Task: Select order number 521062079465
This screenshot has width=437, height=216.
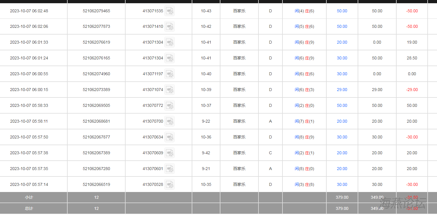Action: (96, 11)
